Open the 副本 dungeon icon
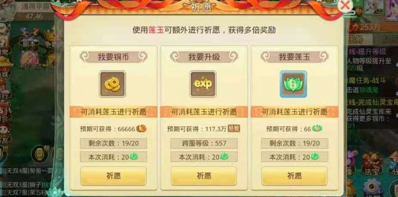 pyautogui.click(x=28, y=38)
